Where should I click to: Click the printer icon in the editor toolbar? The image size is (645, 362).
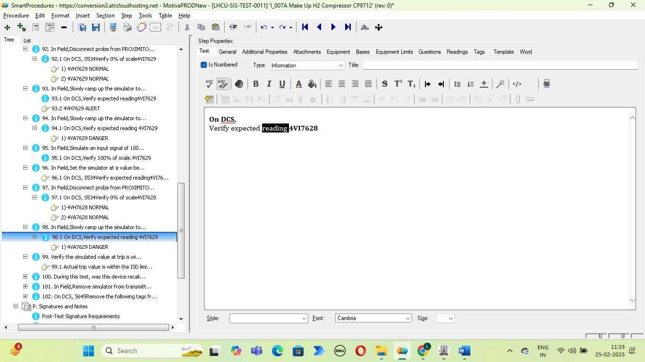click(546, 84)
